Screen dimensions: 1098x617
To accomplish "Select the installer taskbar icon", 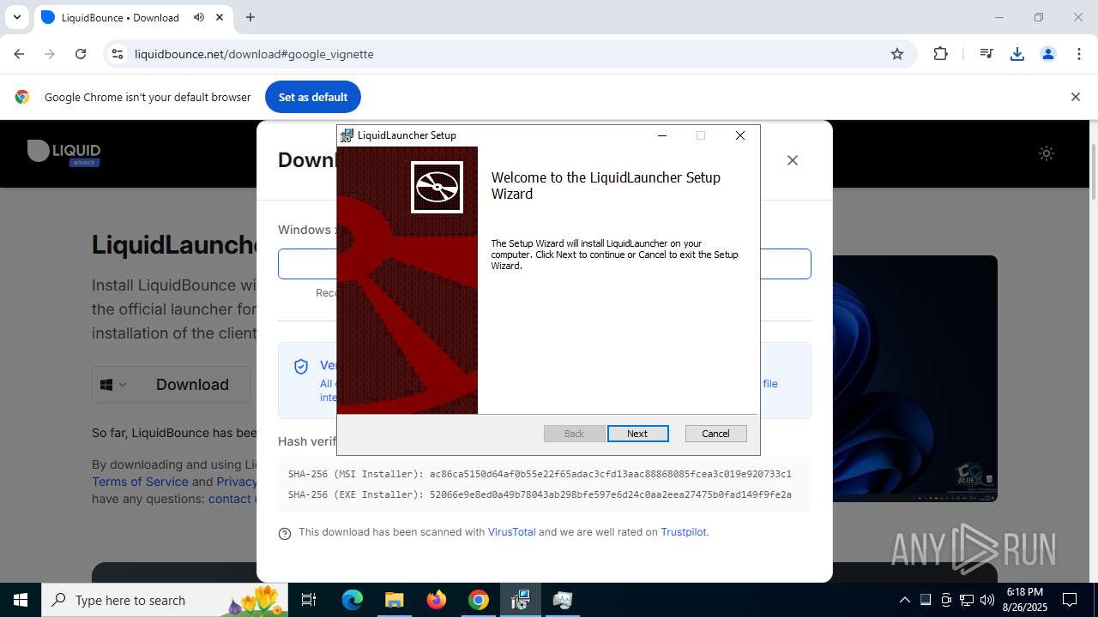I will 521,600.
